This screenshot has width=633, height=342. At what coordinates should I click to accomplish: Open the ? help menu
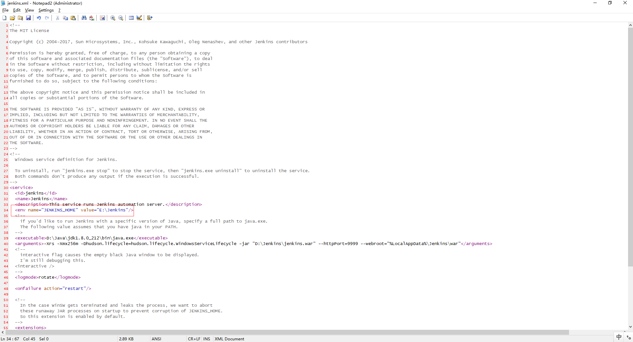point(59,10)
